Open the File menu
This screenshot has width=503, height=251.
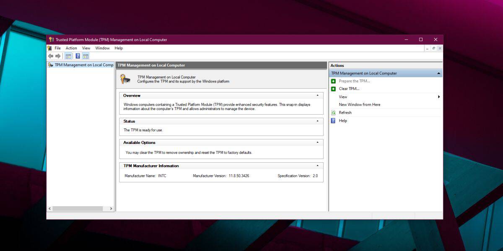(x=57, y=48)
